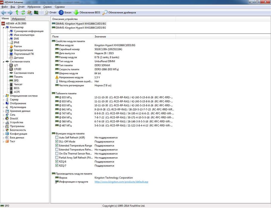The image size is (271, 208).
Task: Select DIMM1 Kingston HyperX device
Action: (79, 24)
